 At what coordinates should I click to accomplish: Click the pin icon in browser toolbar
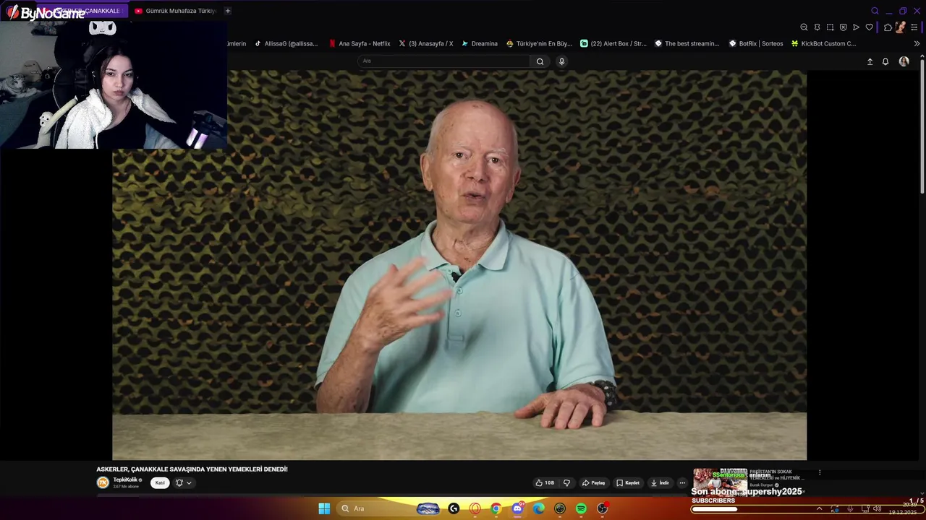817,27
